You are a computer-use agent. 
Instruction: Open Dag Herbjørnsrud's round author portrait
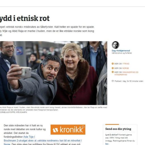pos(115,45)
